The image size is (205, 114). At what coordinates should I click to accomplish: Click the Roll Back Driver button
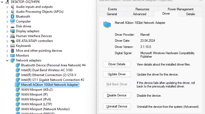pos(117,84)
